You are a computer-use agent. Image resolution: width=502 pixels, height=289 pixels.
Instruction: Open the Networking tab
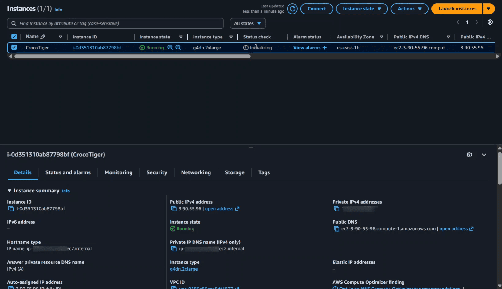click(196, 172)
